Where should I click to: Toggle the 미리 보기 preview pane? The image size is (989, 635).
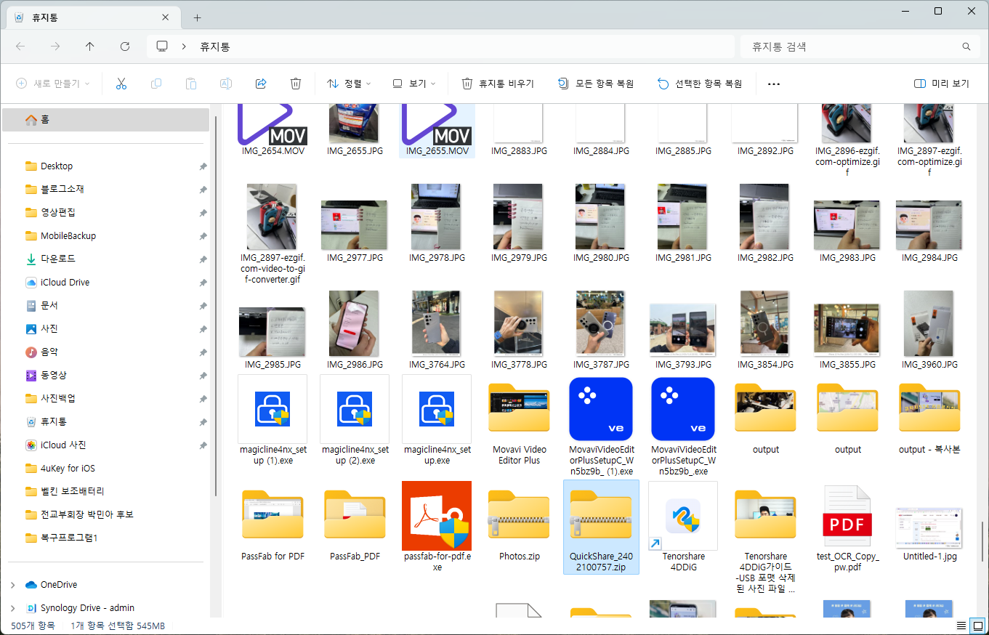point(942,84)
